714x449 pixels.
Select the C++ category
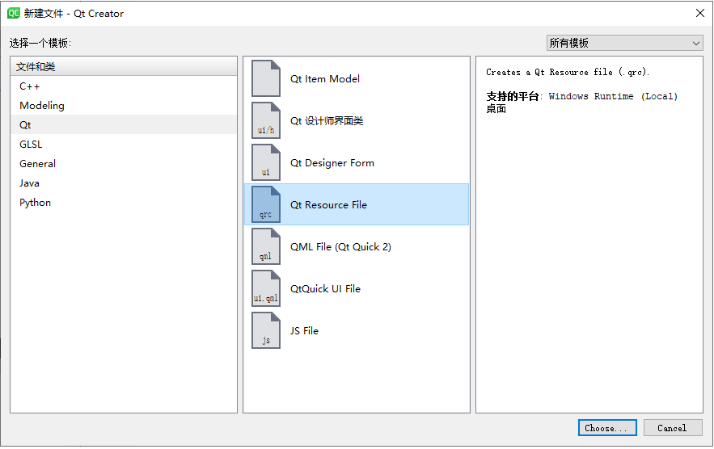(x=124, y=86)
